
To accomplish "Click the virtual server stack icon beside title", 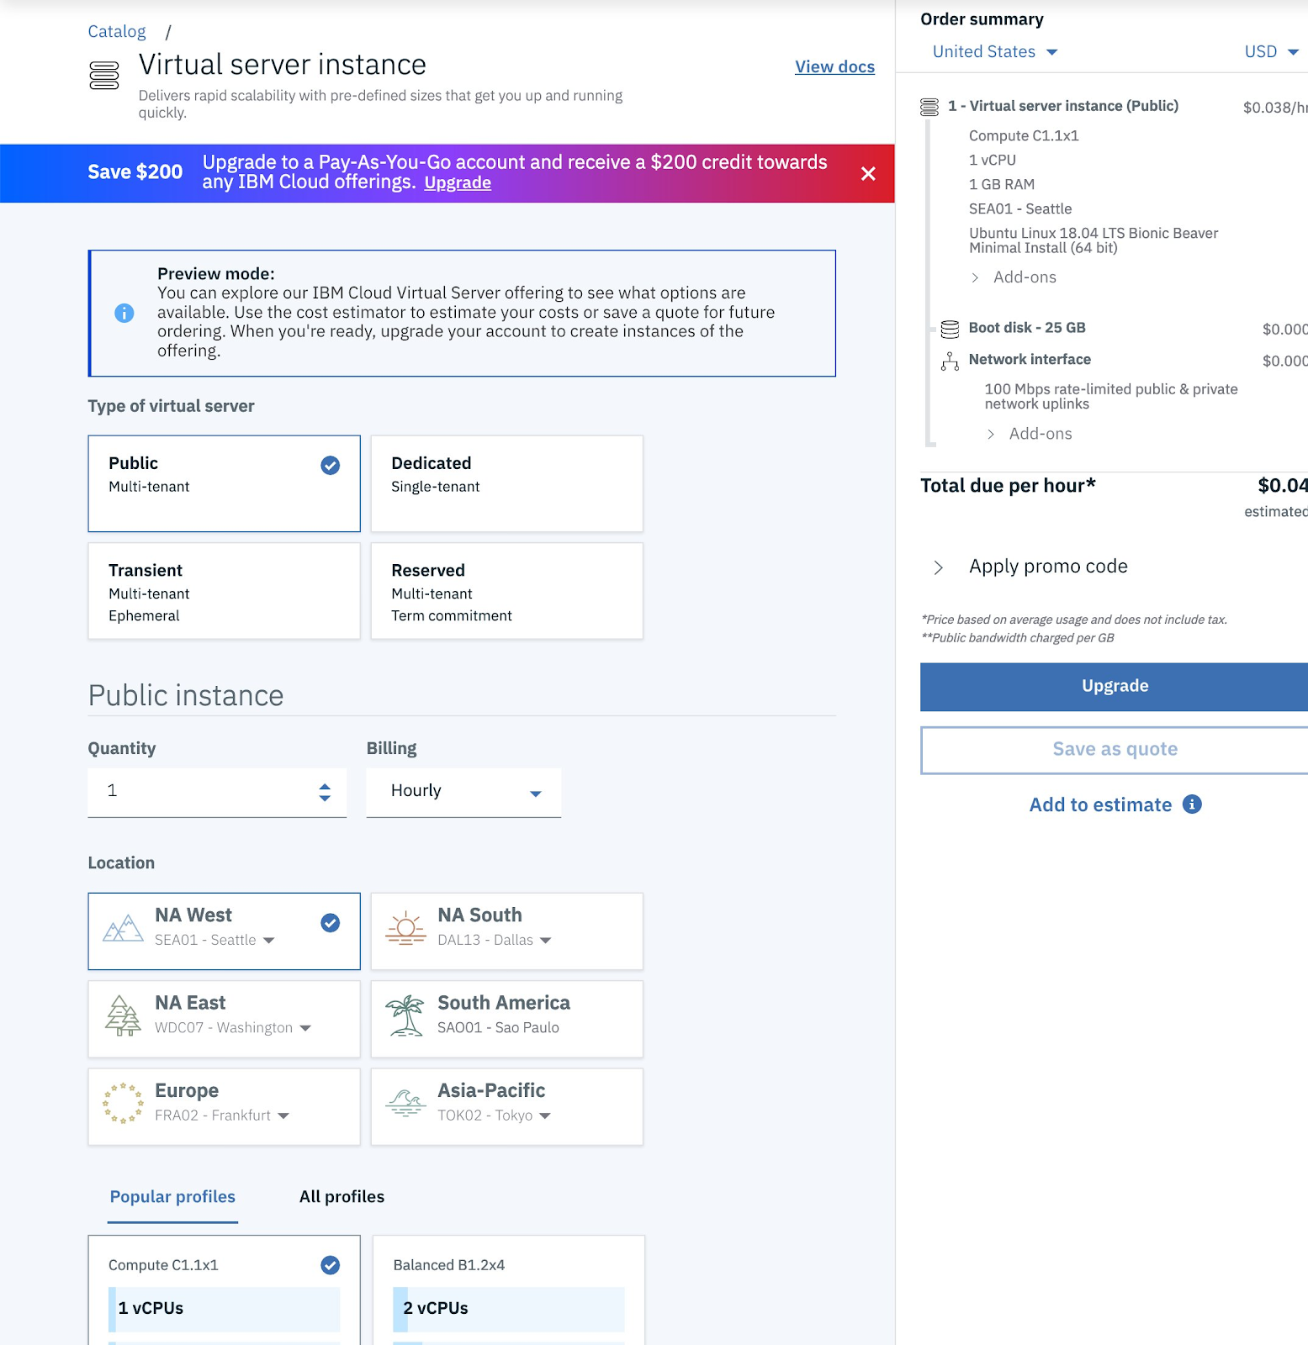I will 104,76.
